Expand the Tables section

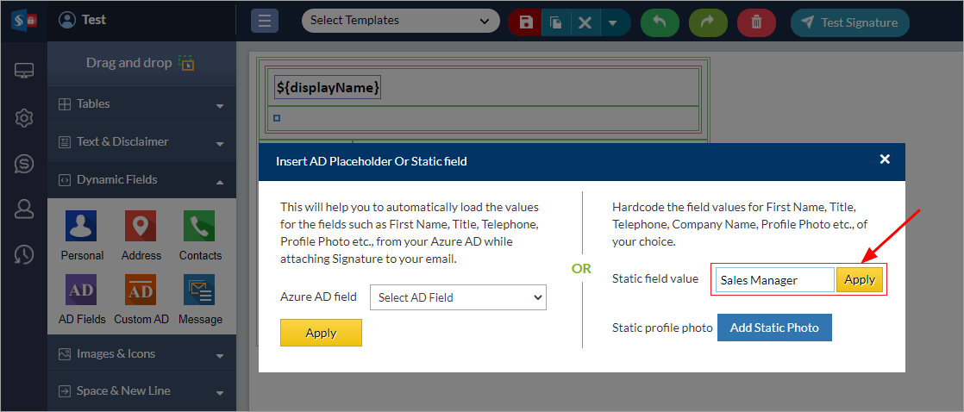[x=141, y=104]
